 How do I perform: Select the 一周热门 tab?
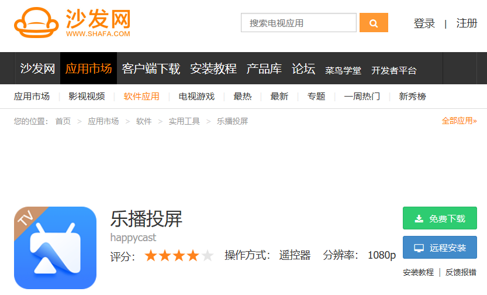362,97
